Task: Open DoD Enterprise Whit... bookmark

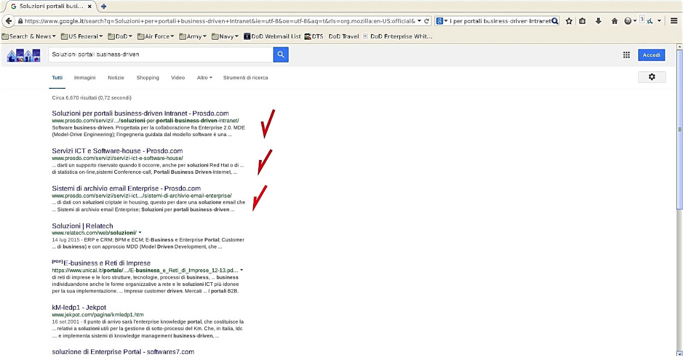Action: pyautogui.click(x=397, y=36)
